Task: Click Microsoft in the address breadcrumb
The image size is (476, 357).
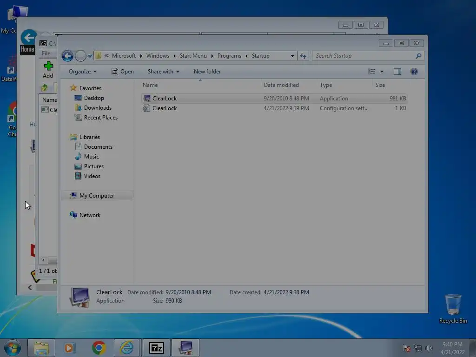Action: click(x=124, y=56)
